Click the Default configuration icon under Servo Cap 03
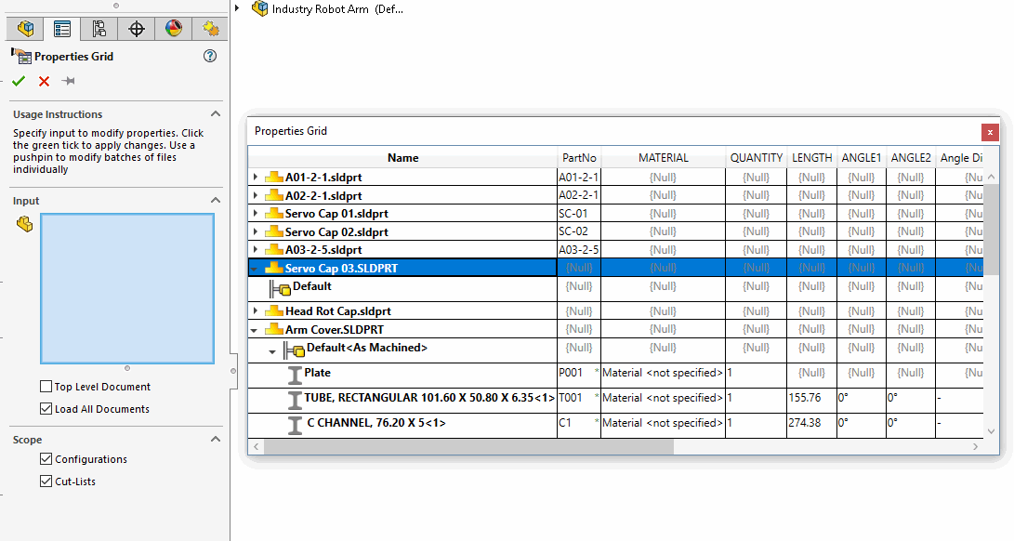This screenshot has width=1014, height=541. (x=281, y=288)
